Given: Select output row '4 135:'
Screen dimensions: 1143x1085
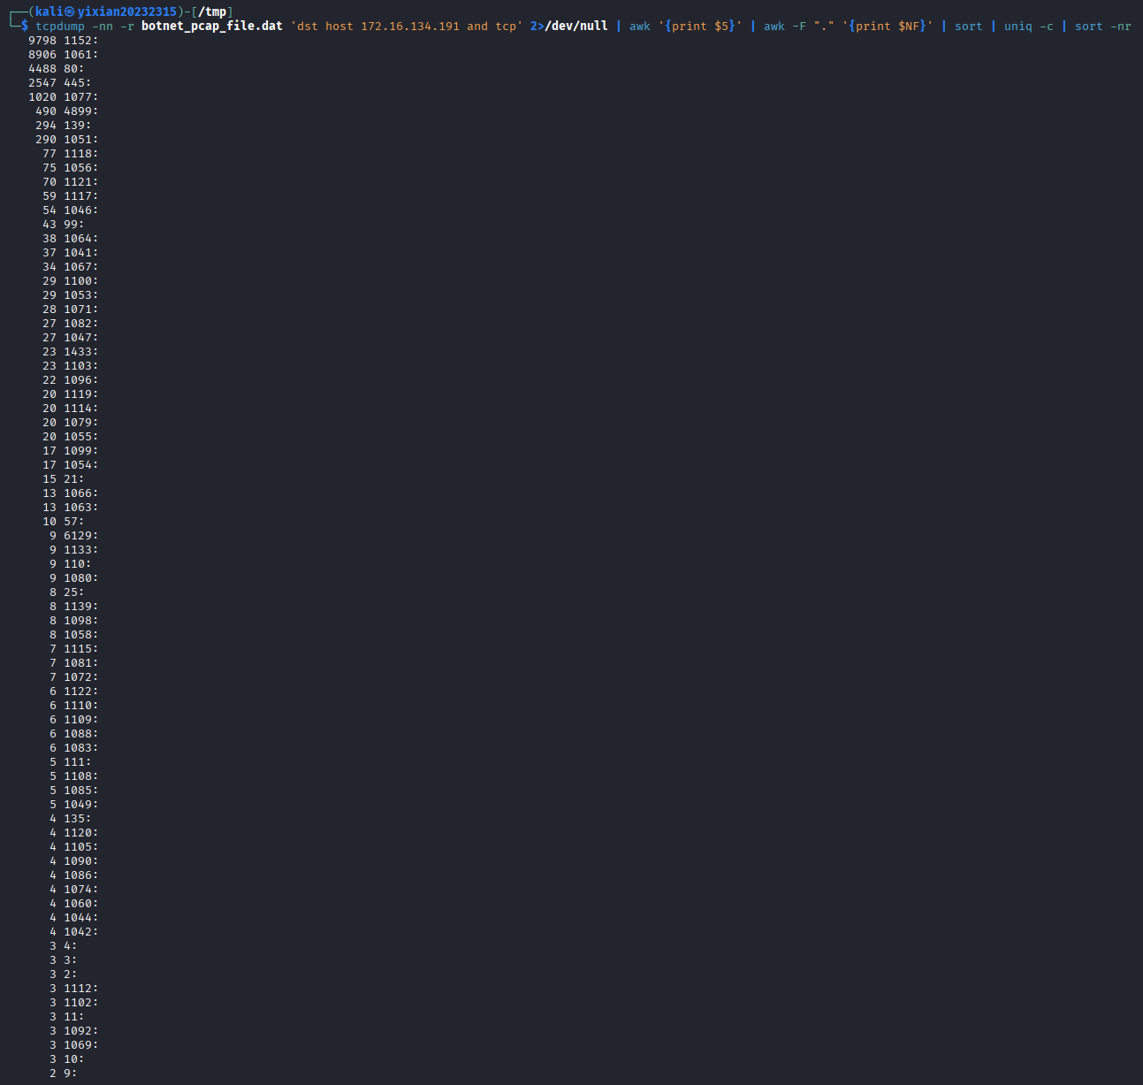Looking at the screenshot, I should click(71, 819).
